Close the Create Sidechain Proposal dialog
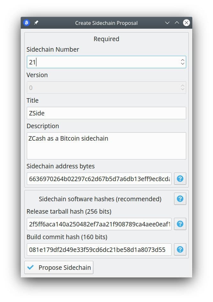 (x=186, y=23)
